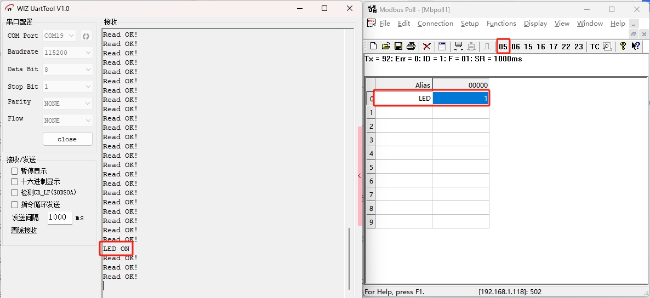Viewport: 650px width, 298px height.
Task: Click the Connect network icon in toolbar
Action: pyautogui.click(x=459, y=47)
